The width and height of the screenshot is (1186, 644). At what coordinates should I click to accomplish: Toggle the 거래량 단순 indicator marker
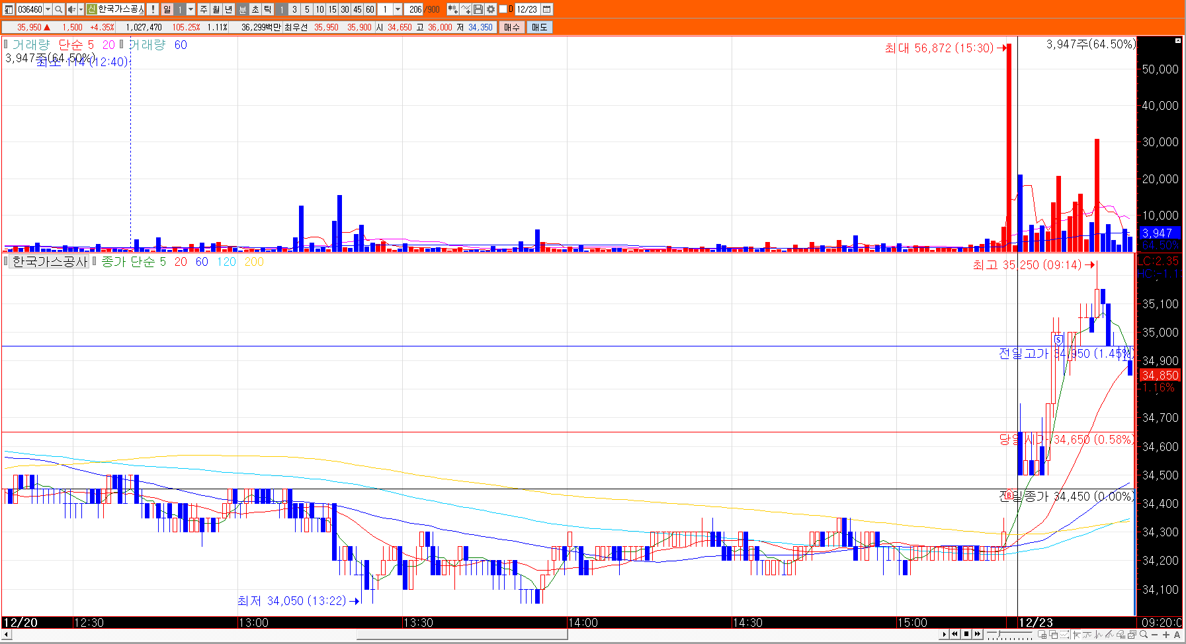click(6, 44)
